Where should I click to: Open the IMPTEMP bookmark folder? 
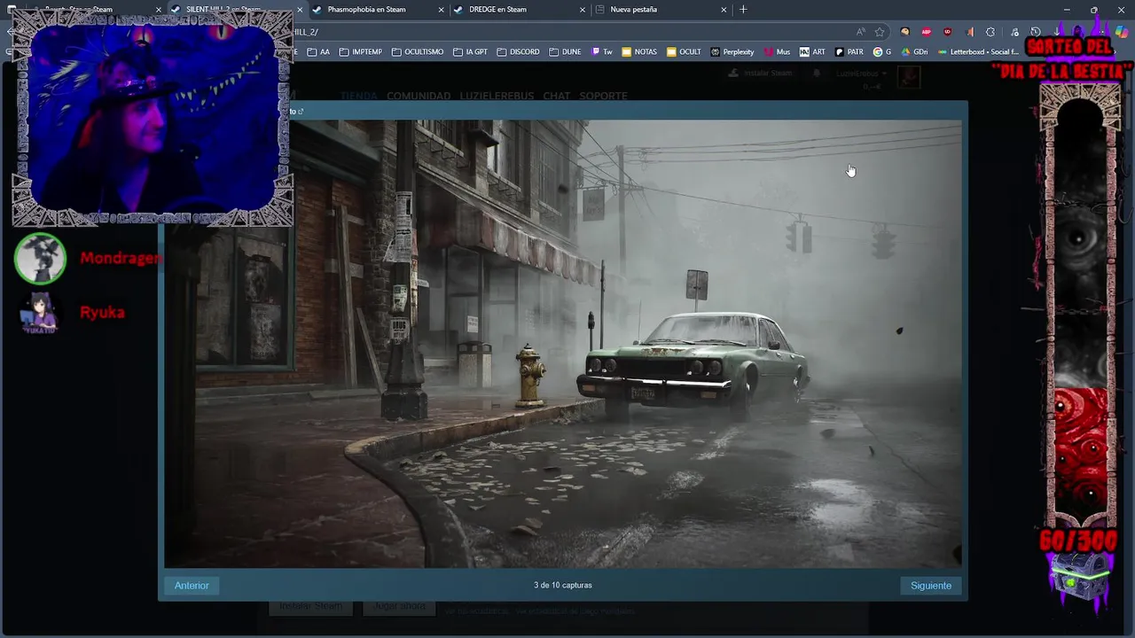pos(360,52)
